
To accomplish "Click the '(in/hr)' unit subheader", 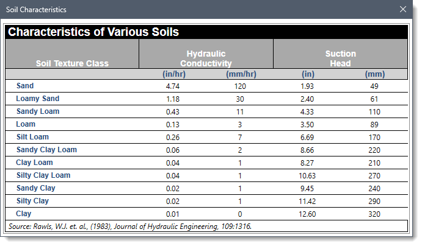I will pos(174,74).
